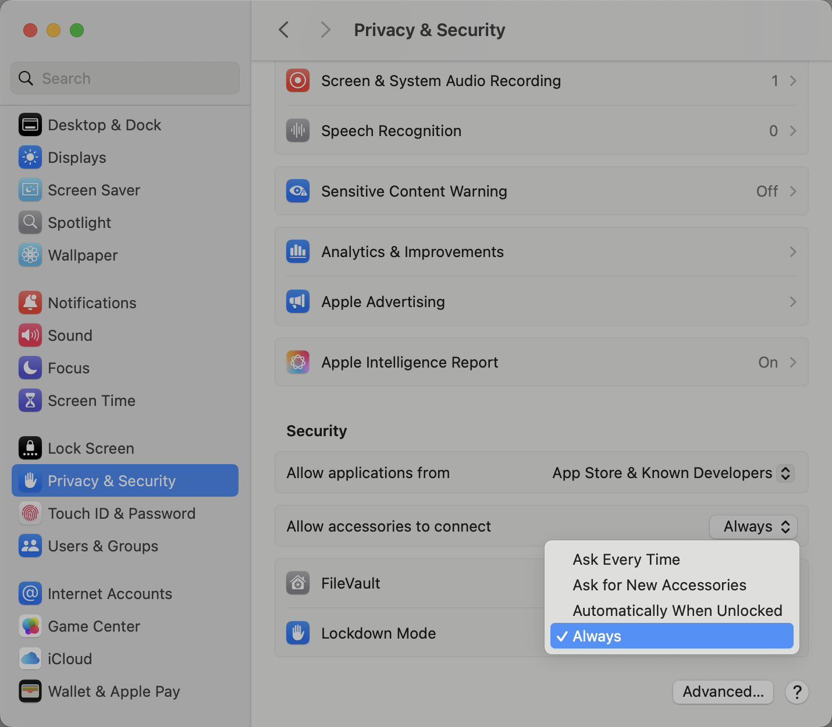Open the Lock Screen icon
832x727 pixels.
30,448
